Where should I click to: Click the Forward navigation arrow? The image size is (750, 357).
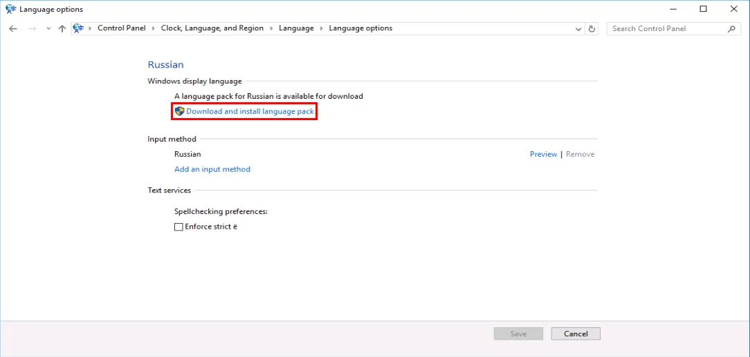pos(32,28)
